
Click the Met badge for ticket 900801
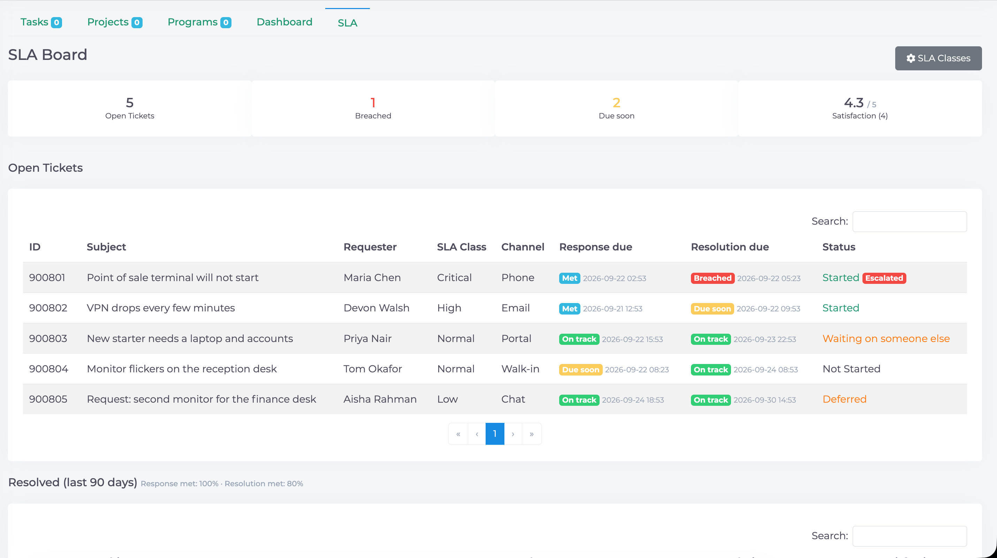[569, 278]
